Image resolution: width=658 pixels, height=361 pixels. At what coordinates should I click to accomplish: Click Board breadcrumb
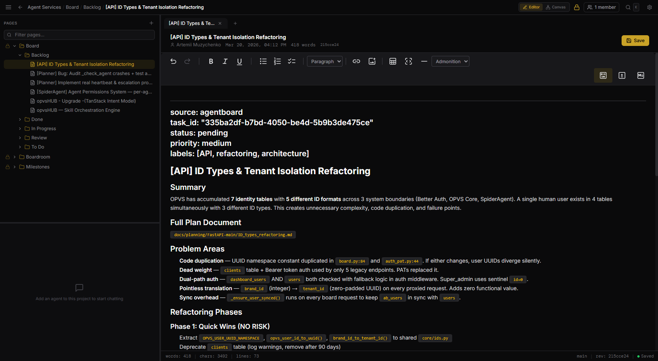tap(72, 7)
